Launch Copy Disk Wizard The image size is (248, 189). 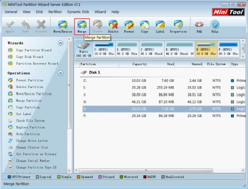pyautogui.click(x=30, y=57)
